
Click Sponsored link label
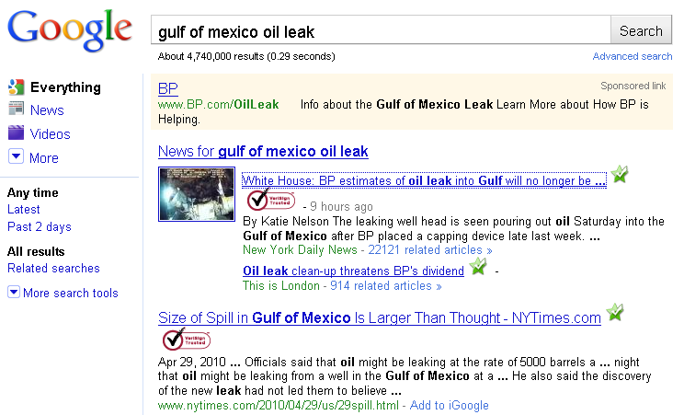tap(633, 86)
